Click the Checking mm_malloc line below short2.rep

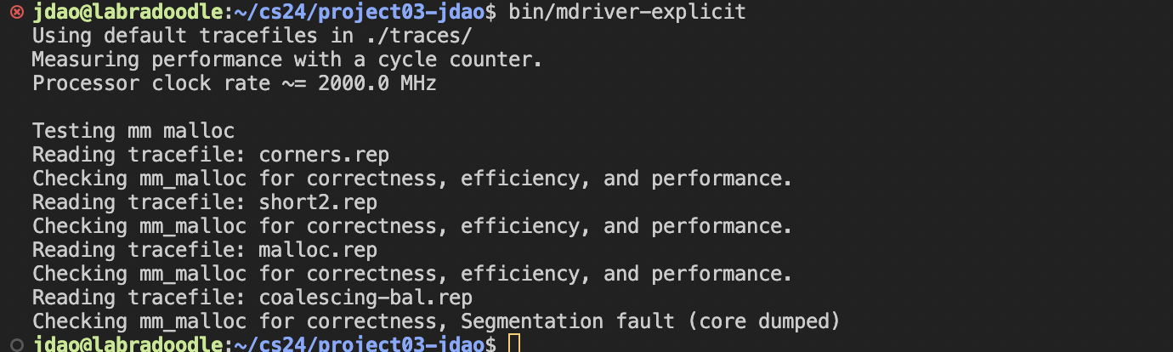click(x=412, y=227)
